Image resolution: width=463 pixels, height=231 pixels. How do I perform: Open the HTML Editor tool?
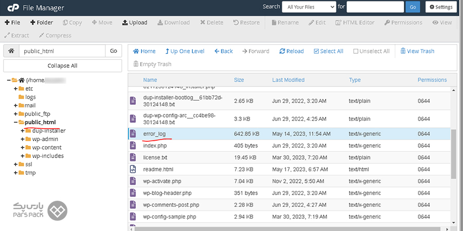pos(355,23)
